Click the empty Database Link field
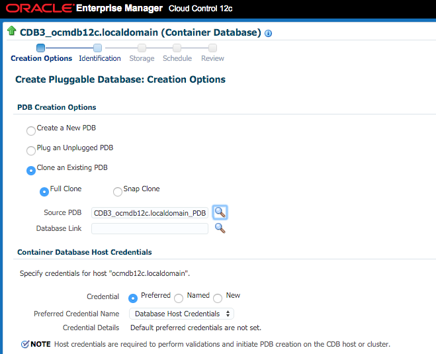Screen dimensions: 436x354 tap(150, 228)
